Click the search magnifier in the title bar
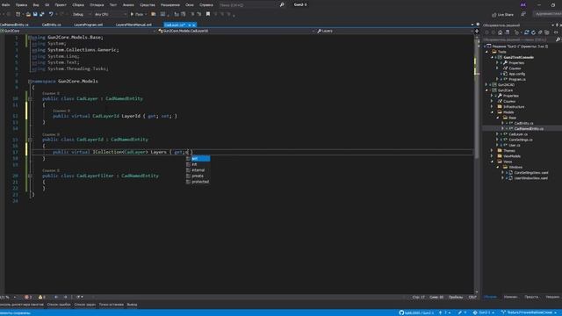This screenshot has height=316, width=562. 282,5
